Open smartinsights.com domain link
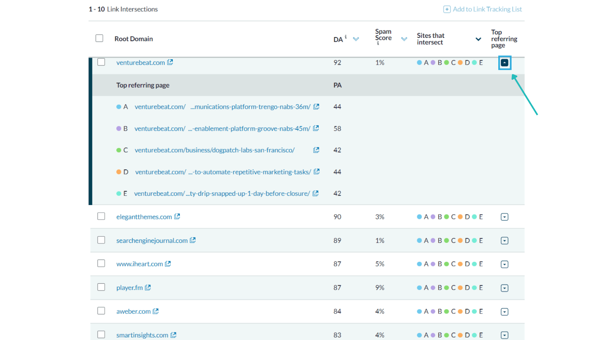The width and height of the screenshot is (605, 340). pos(142,335)
